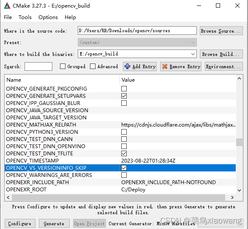Select the OPENEXR_ROOT entry name
Screen dimensions: 248x229
[x=26, y=190]
